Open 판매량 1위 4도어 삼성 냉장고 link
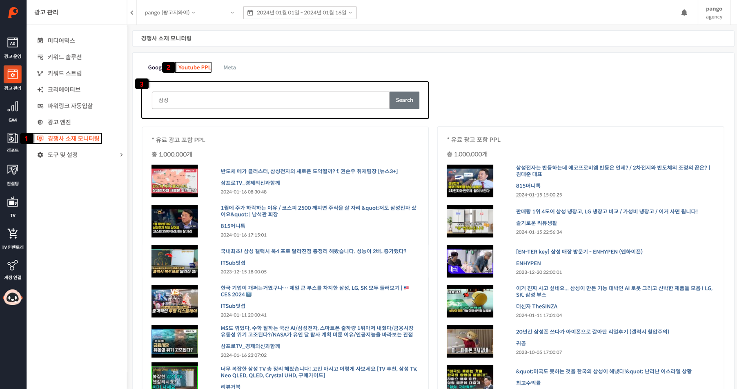The image size is (737, 389). (x=607, y=211)
